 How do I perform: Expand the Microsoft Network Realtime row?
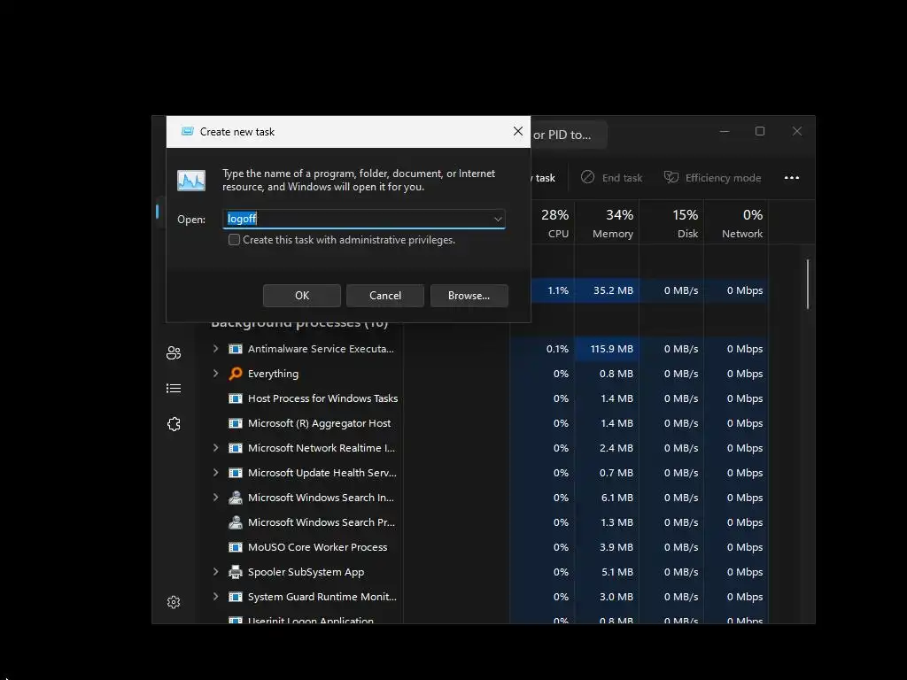216,447
